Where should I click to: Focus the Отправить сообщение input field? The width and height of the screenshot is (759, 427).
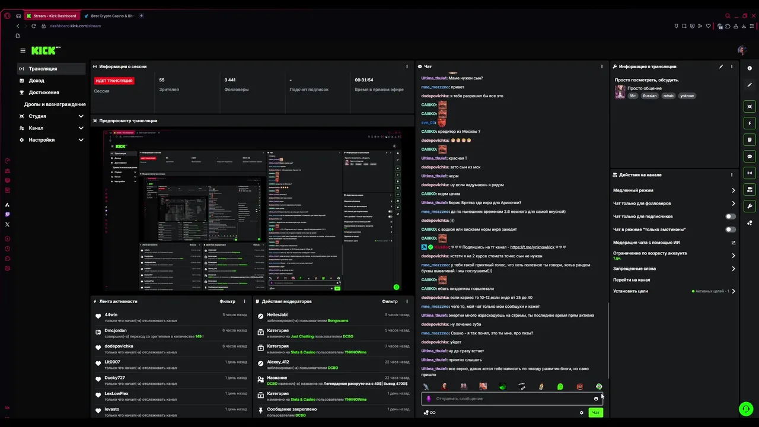512,399
